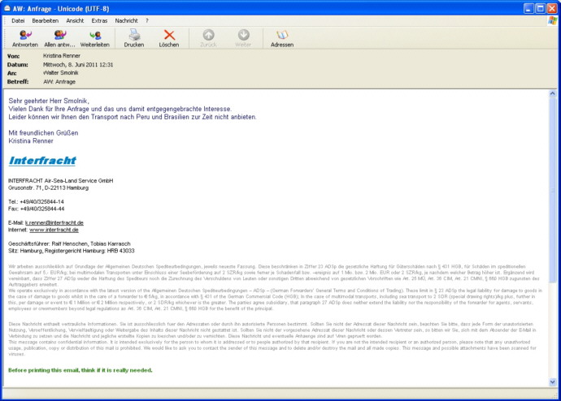Expand the Extras menu
This screenshot has width=561, height=401.
pos(100,19)
